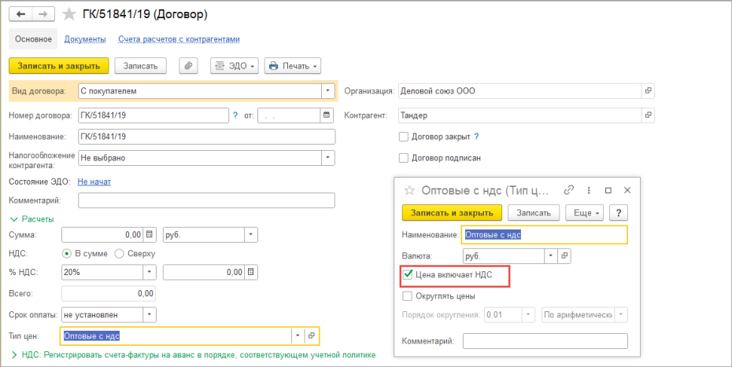The height and width of the screenshot is (367, 732).
Task: Click Комментарий field in price type window
Action: tap(545, 340)
